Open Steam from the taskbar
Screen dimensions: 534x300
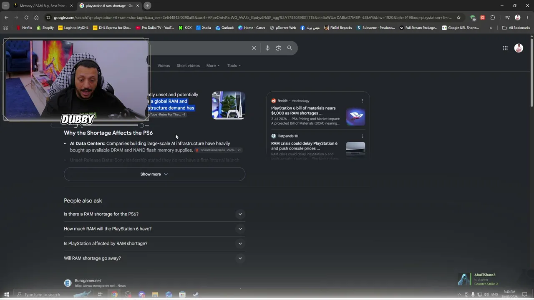(x=196, y=295)
